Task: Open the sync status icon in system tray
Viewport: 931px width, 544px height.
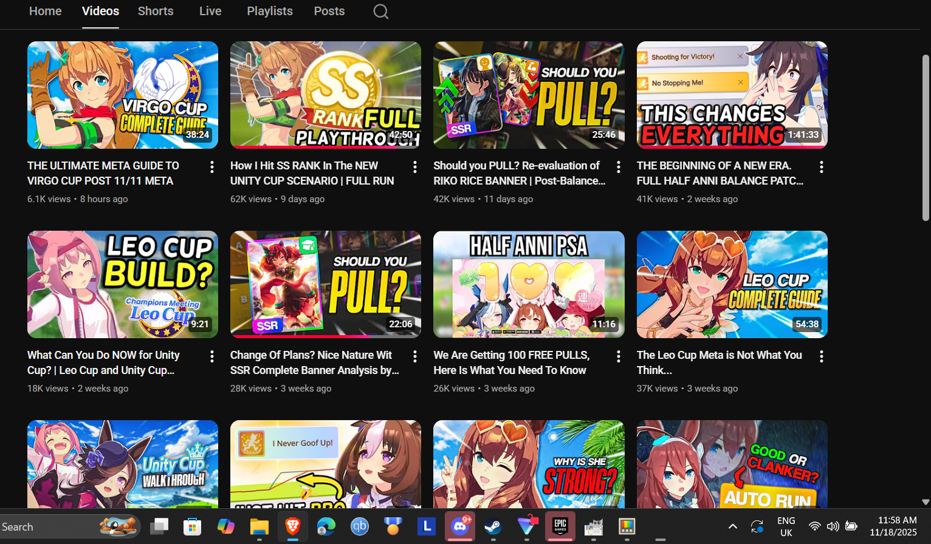Action: pyautogui.click(x=757, y=526)
